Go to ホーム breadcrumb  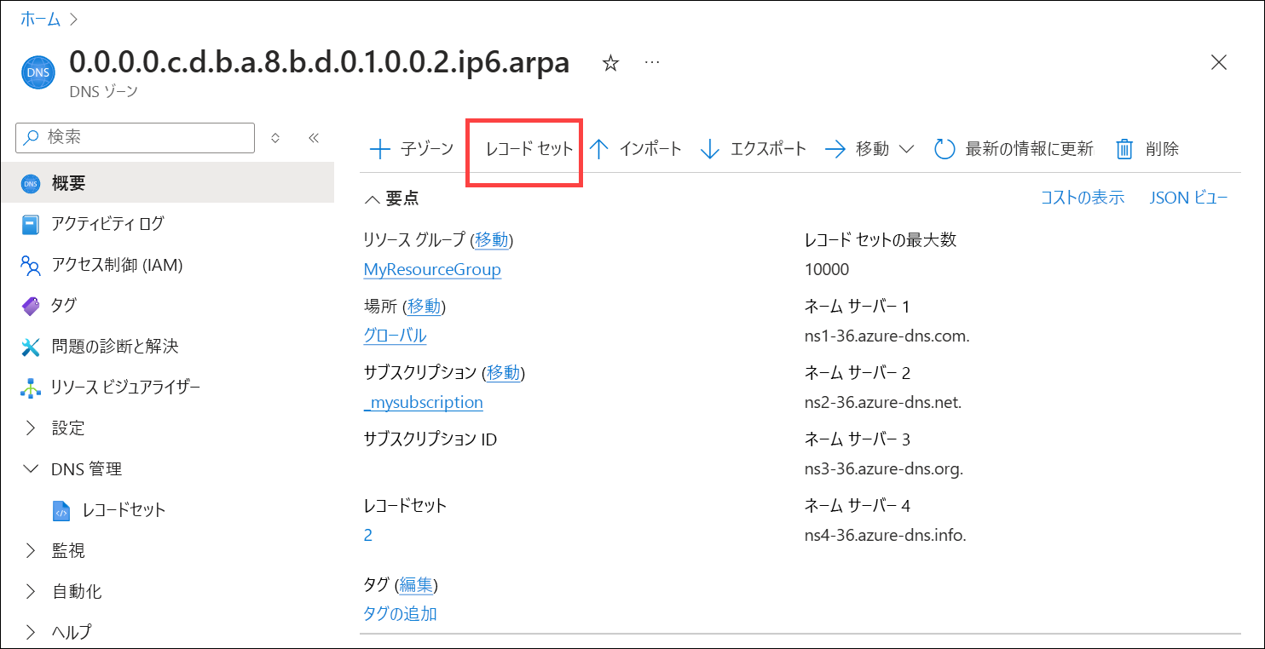pyautogui.click(x=41, y=19)
